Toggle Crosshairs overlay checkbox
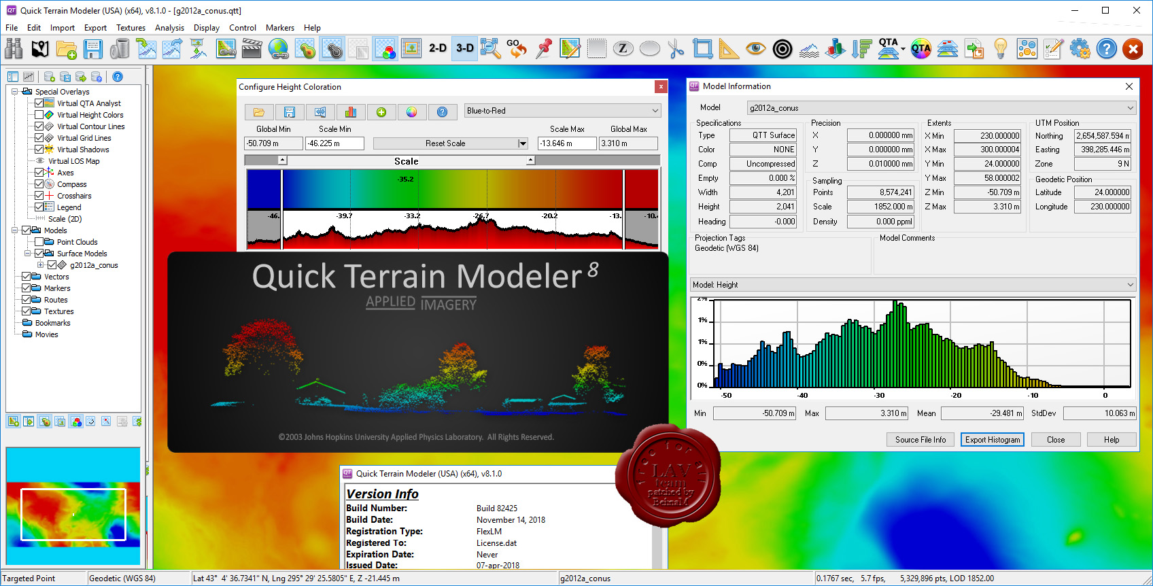 click(39, 196)
